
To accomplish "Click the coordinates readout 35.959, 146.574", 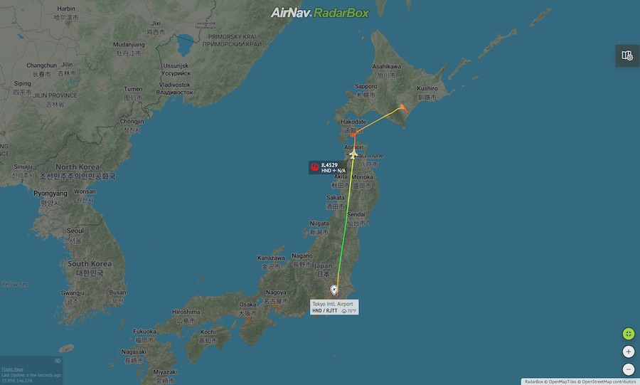I will point(17,381).
